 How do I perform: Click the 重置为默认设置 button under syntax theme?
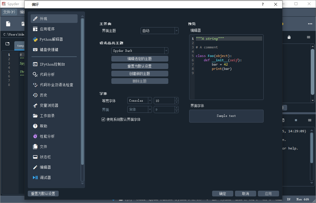coord(140,66)
